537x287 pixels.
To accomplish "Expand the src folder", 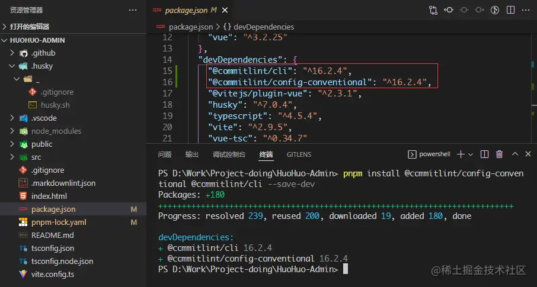I will pos(36,157).
